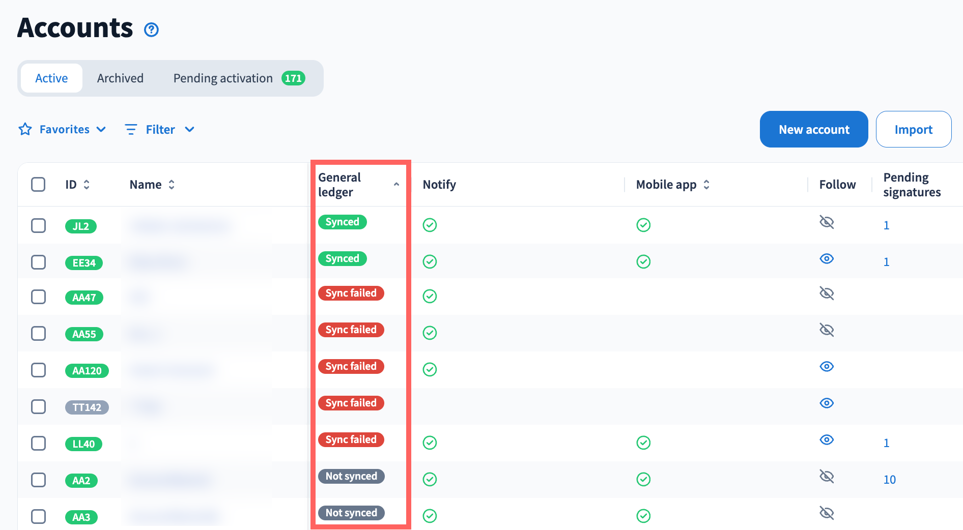Unfollow account AA120 via the eye icon
This screenshot has width=963, height=530.
click(827, 367)
